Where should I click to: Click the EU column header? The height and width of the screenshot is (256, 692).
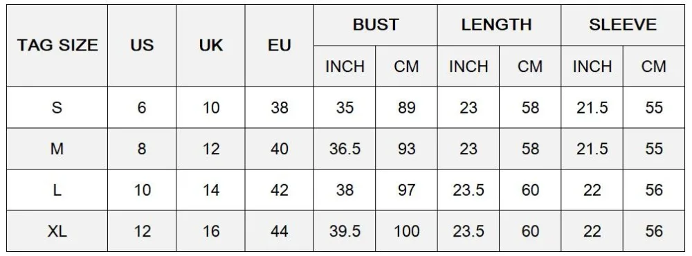280,46
